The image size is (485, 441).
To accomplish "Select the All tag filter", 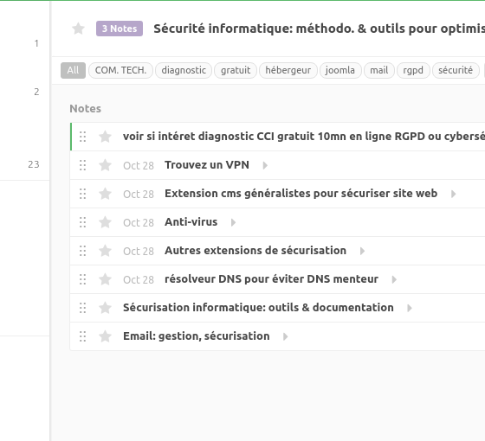I will [73, 70].
